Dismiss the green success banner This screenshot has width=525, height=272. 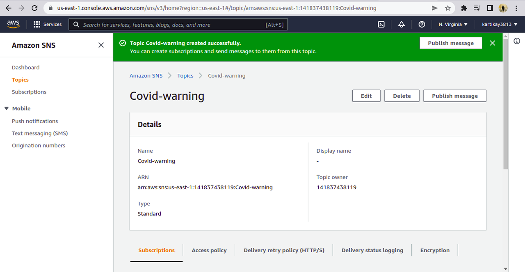[492, 43]
